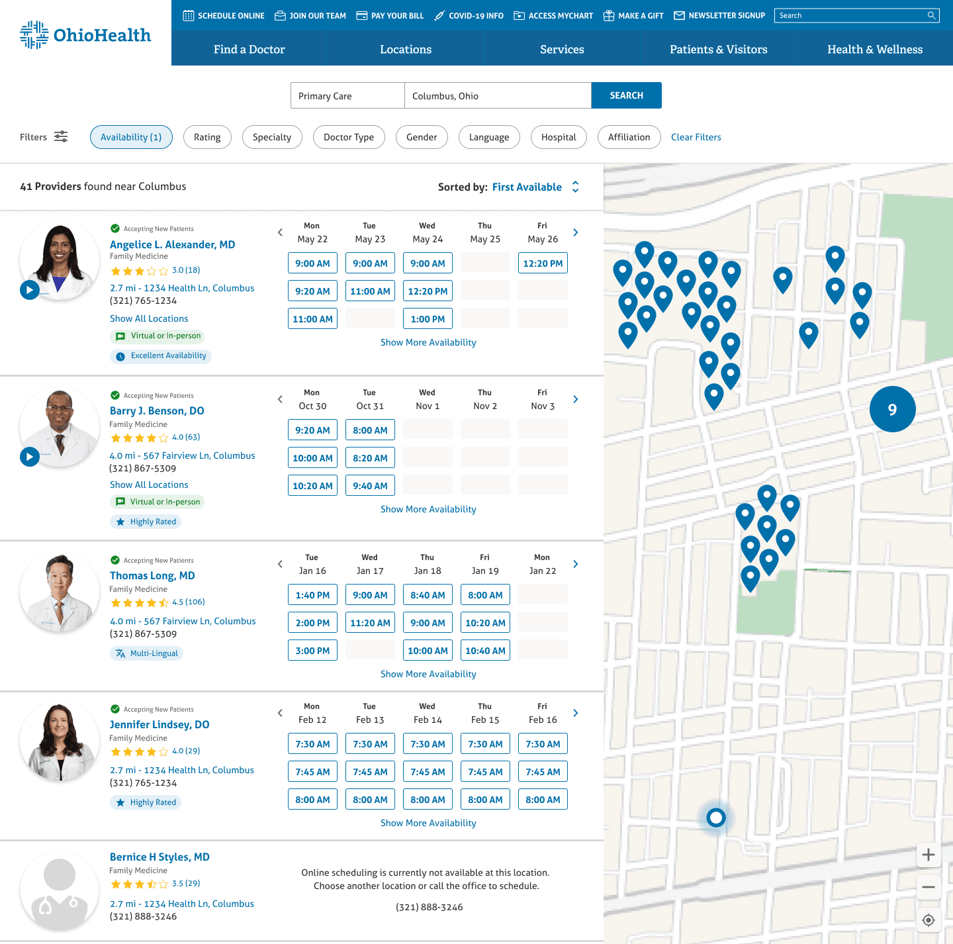Open the Filters sliders icon
Image resolution: width=953 pixels, height=944 pixels.
[61, 136]
